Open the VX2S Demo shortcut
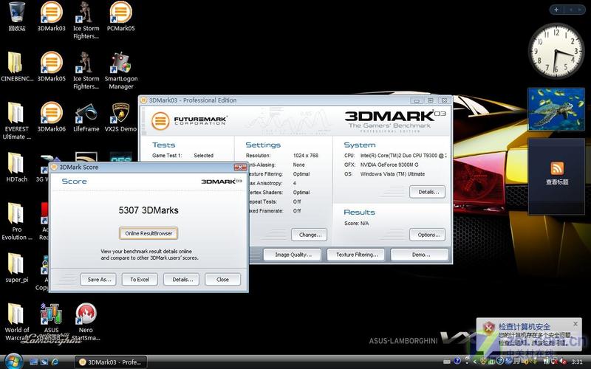This screenshot has height=369, width=591. point(120,117)
